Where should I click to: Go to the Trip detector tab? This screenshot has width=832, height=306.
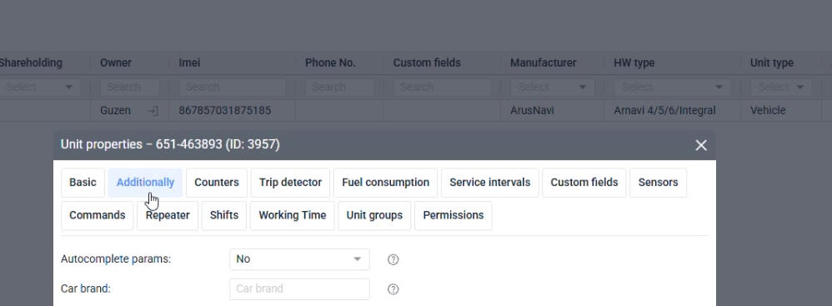[290, 183]
